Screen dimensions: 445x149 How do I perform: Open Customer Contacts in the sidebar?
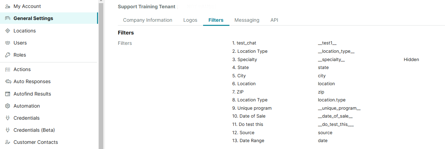(x=36, y=142)
